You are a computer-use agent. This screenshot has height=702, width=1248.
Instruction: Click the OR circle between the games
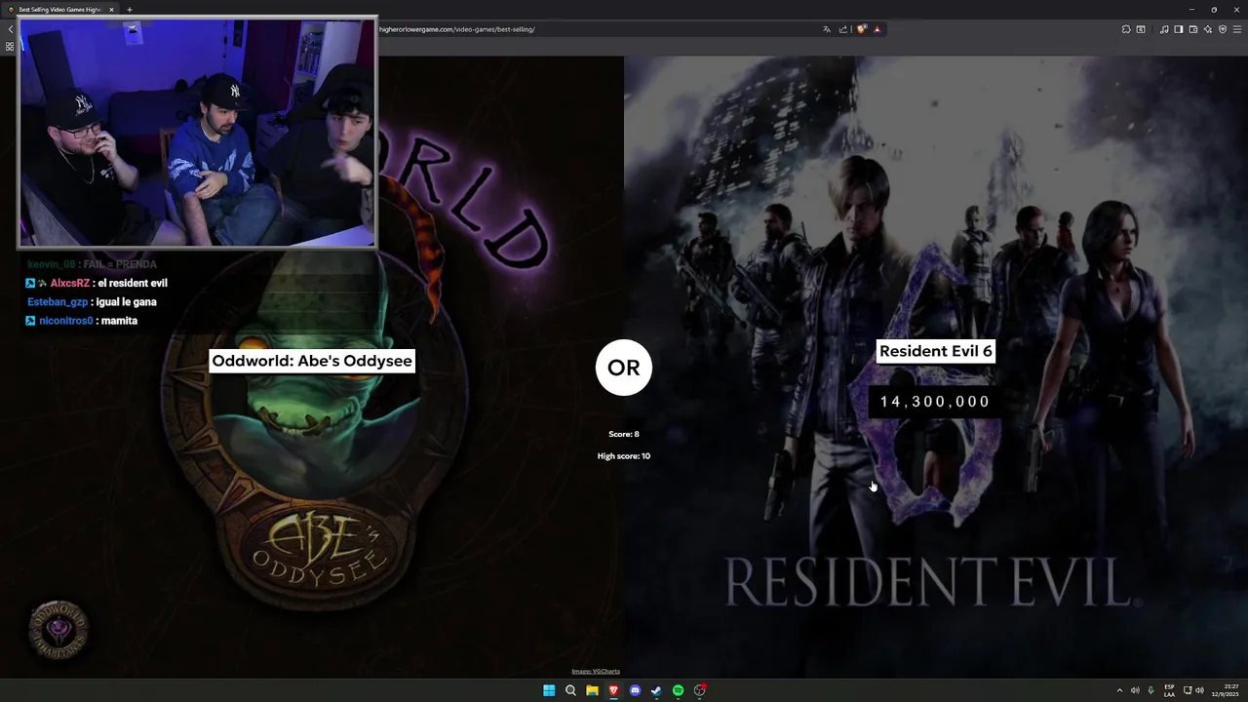coord(624,368)
